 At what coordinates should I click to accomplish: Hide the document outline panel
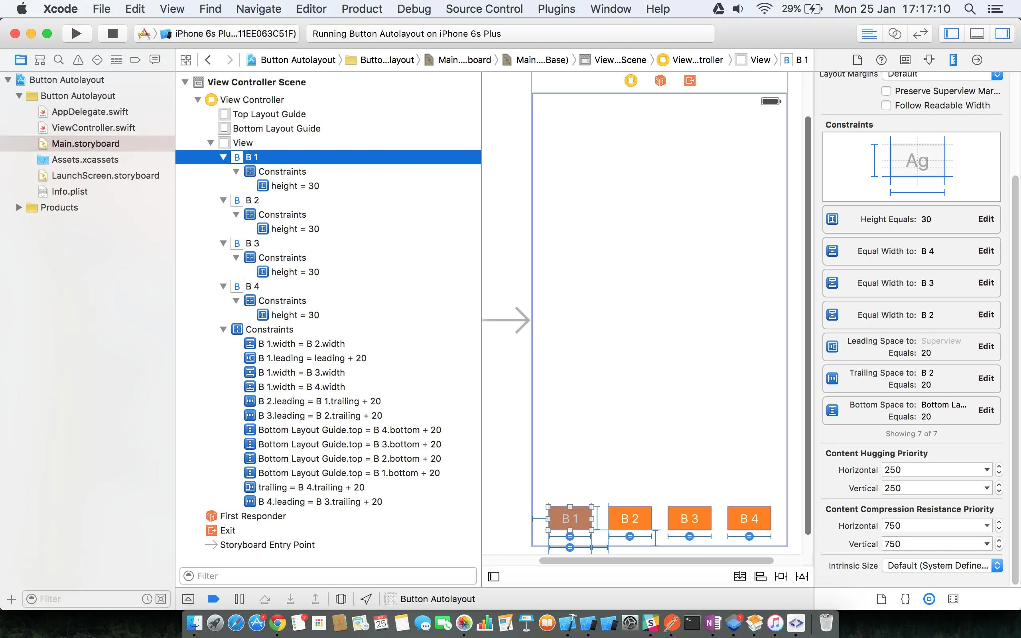pos(494,576)
